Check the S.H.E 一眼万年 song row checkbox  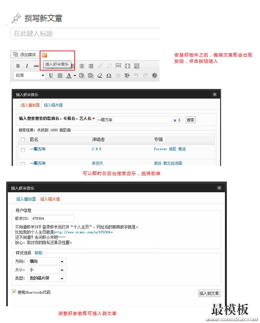point(23,150)
